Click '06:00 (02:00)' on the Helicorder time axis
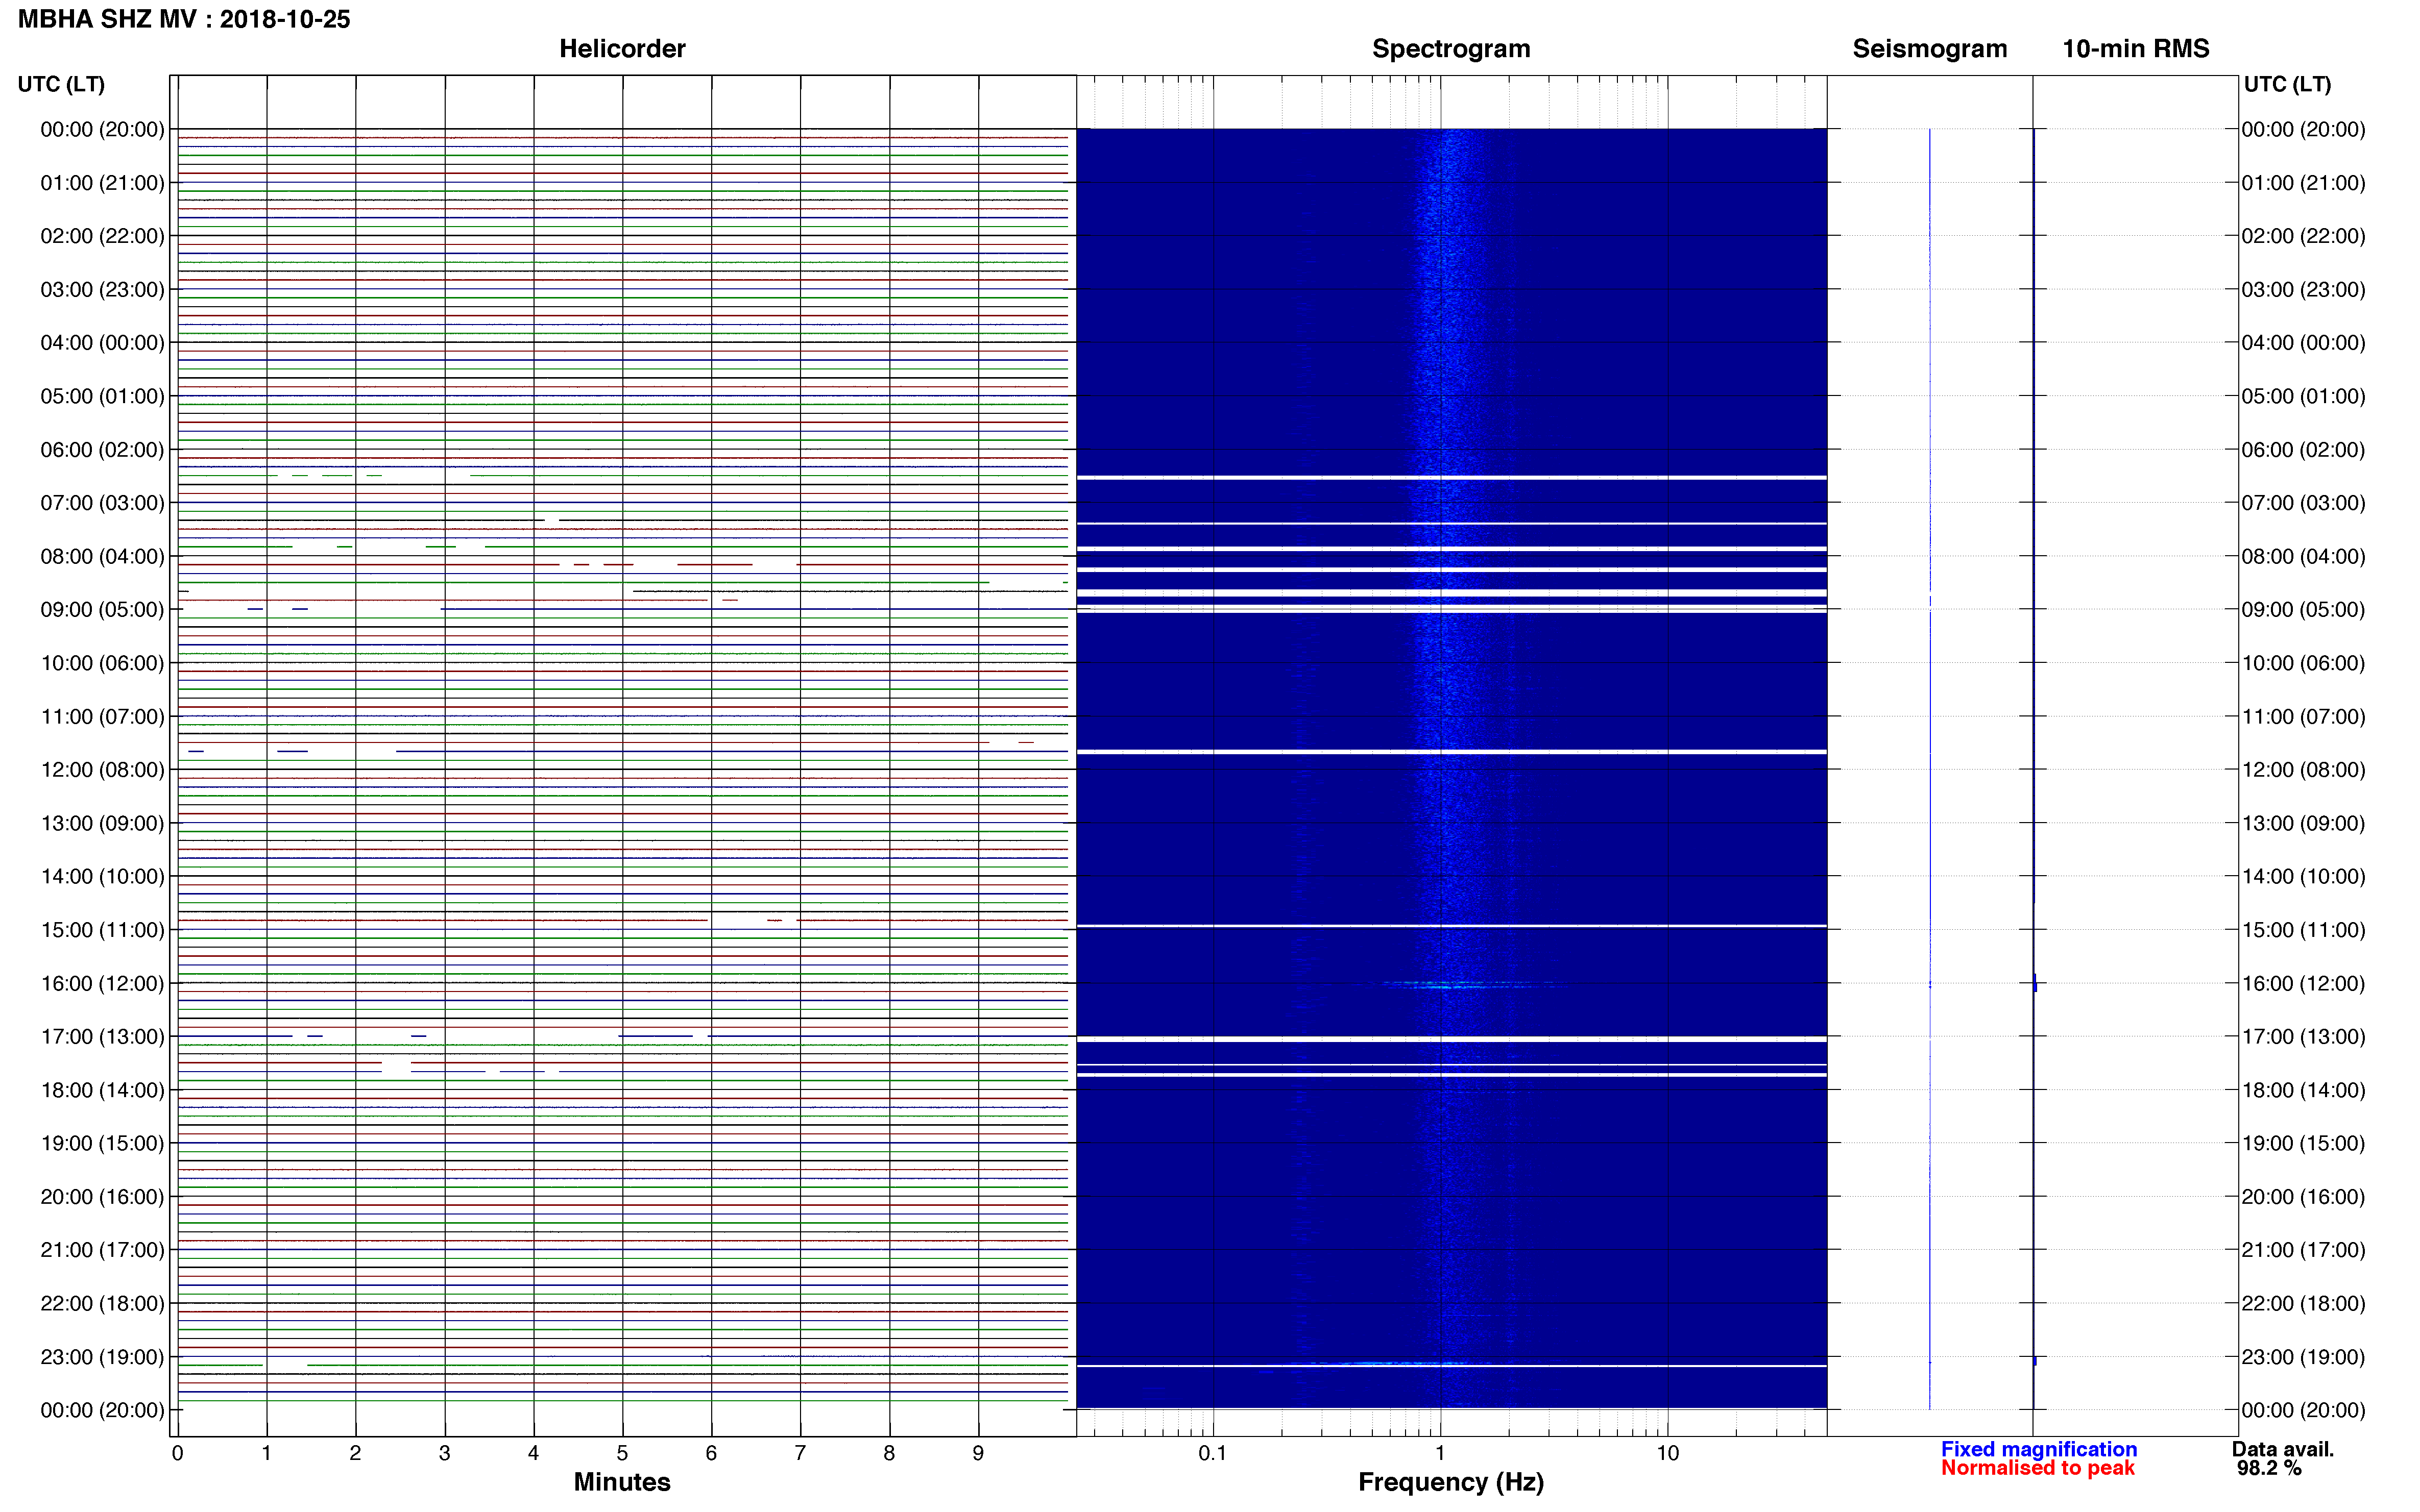Viewport: 2420px width, 1512px height. point(102,450)
